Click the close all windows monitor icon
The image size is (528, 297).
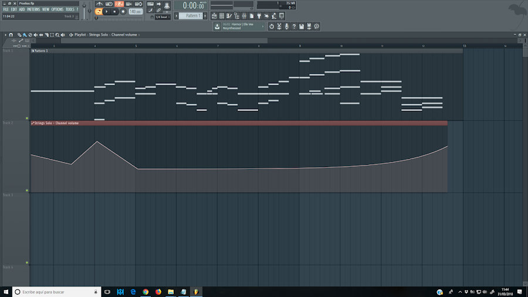pos(282,16)
